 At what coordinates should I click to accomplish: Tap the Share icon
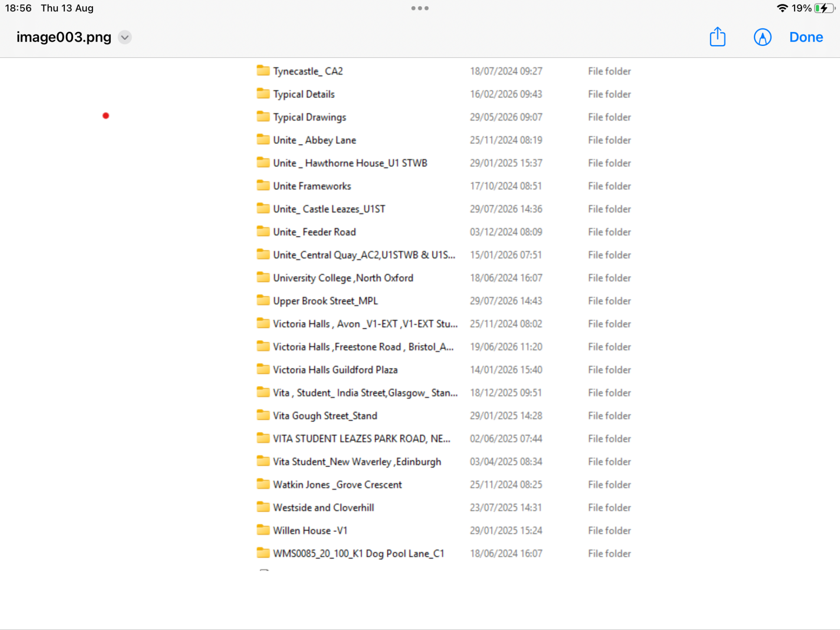[717, 37]
